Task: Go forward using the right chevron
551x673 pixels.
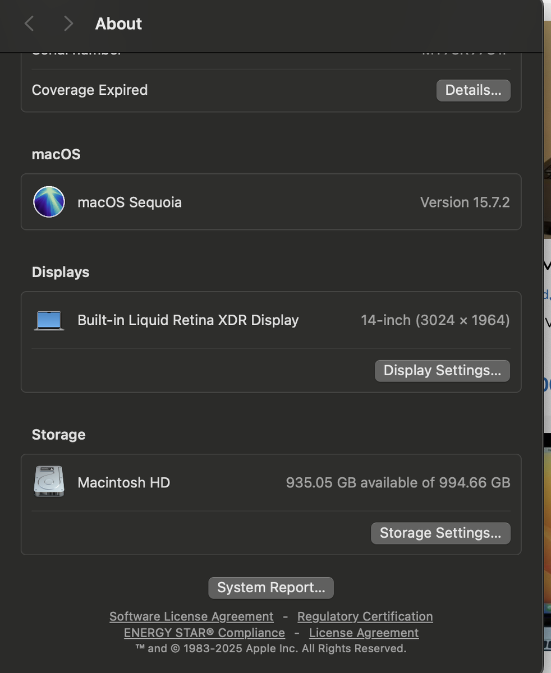Action: 68,24
